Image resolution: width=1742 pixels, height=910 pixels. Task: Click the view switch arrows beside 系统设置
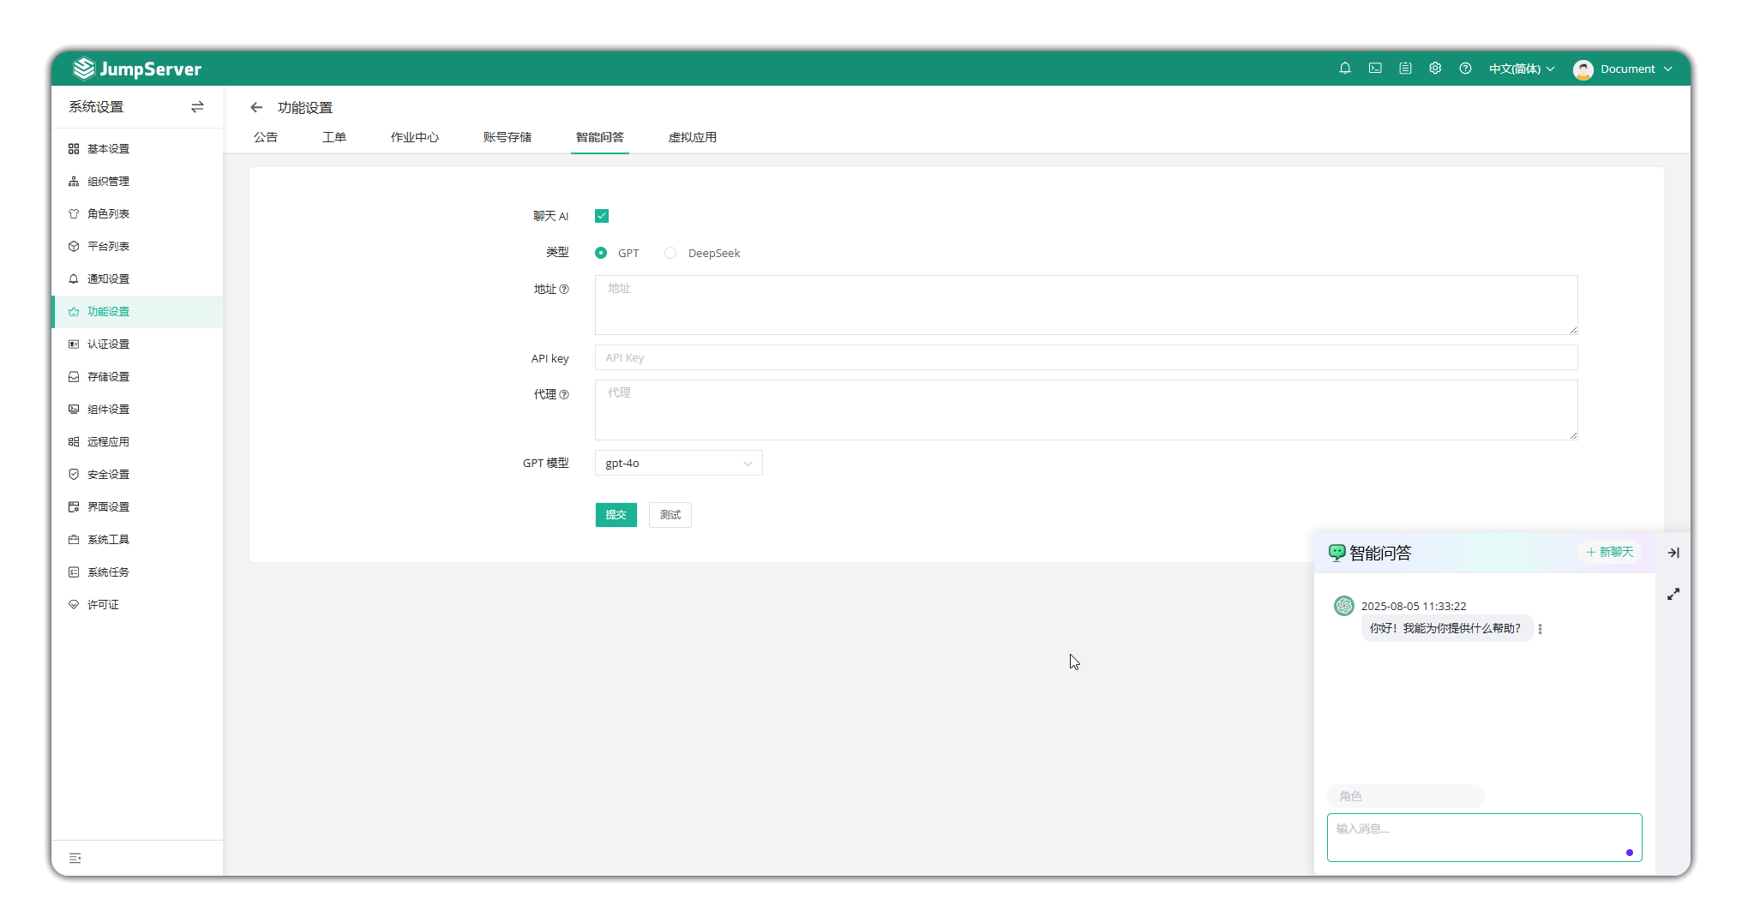tap(197, 107)
